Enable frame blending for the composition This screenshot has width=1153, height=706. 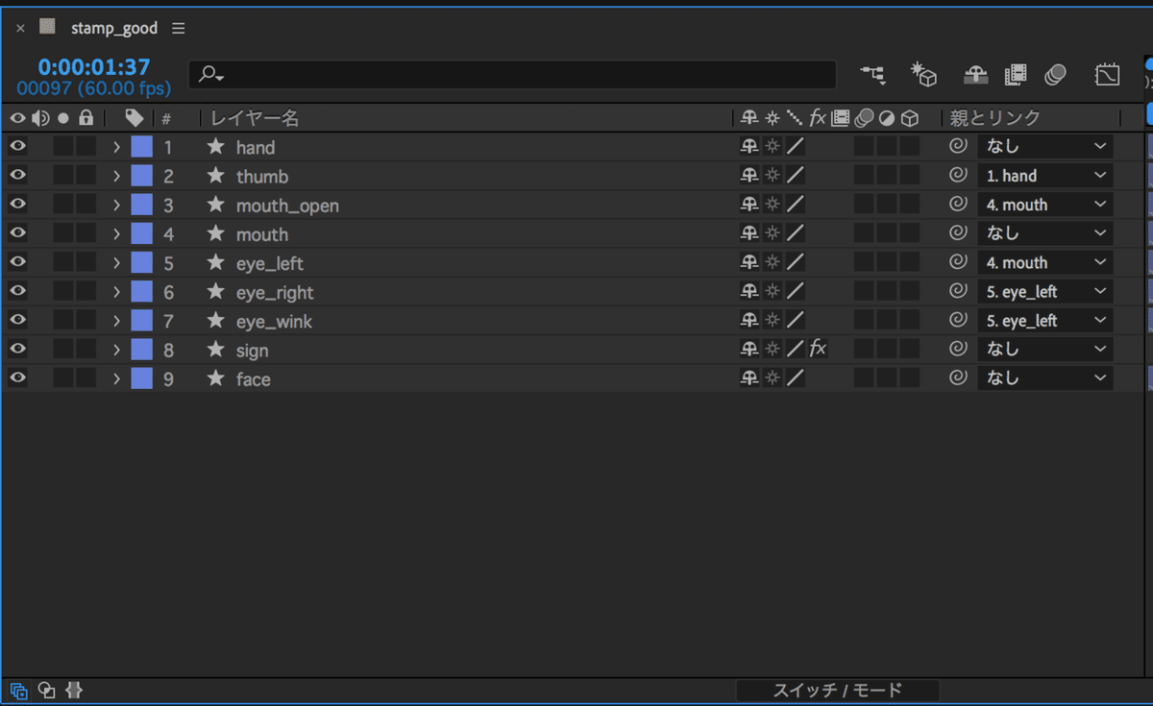[1016, 74]
